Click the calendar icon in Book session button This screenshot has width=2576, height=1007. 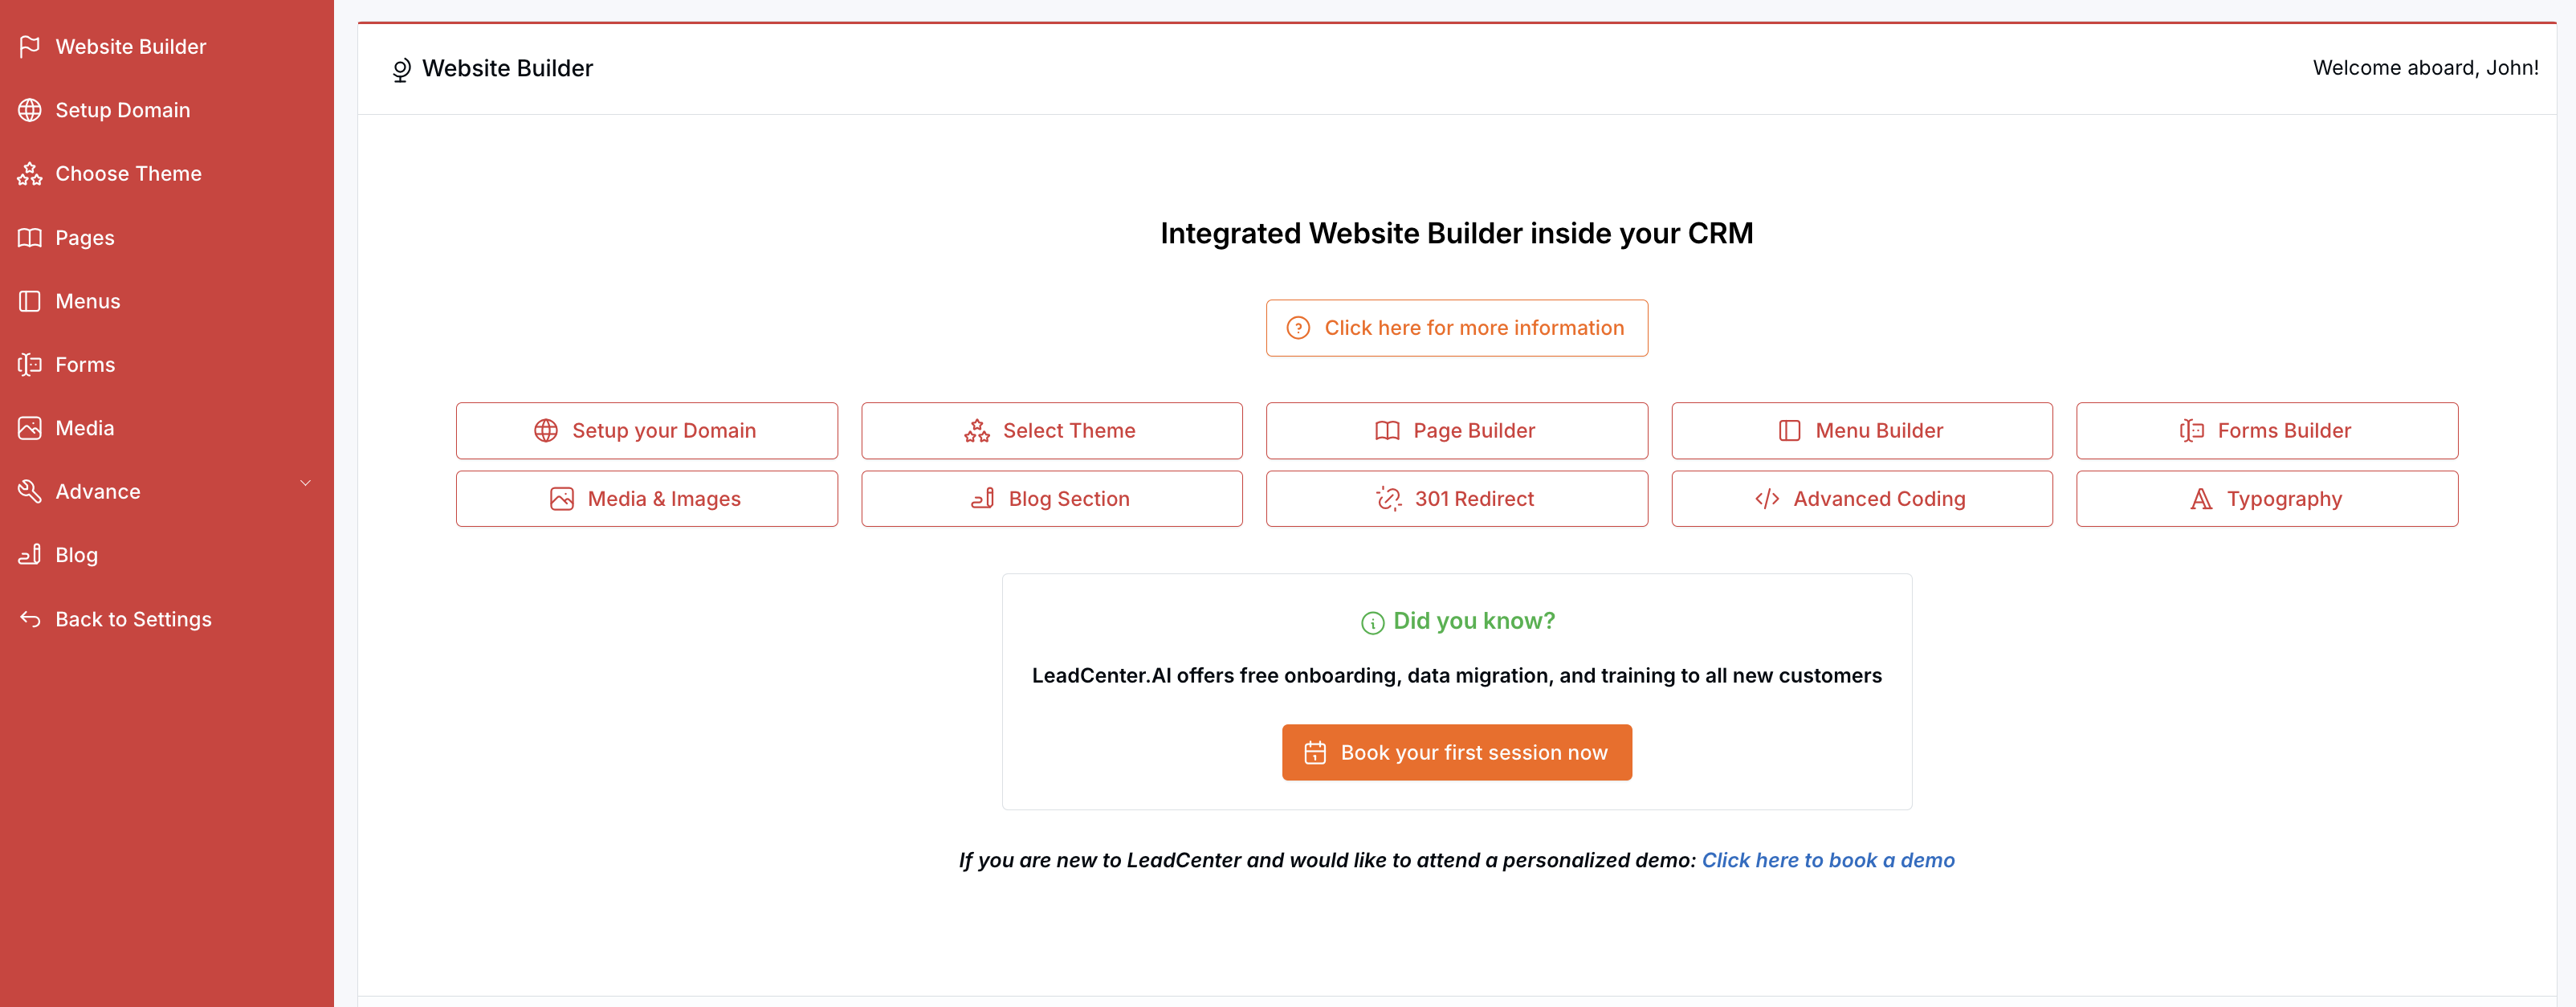coord(1315,753)
